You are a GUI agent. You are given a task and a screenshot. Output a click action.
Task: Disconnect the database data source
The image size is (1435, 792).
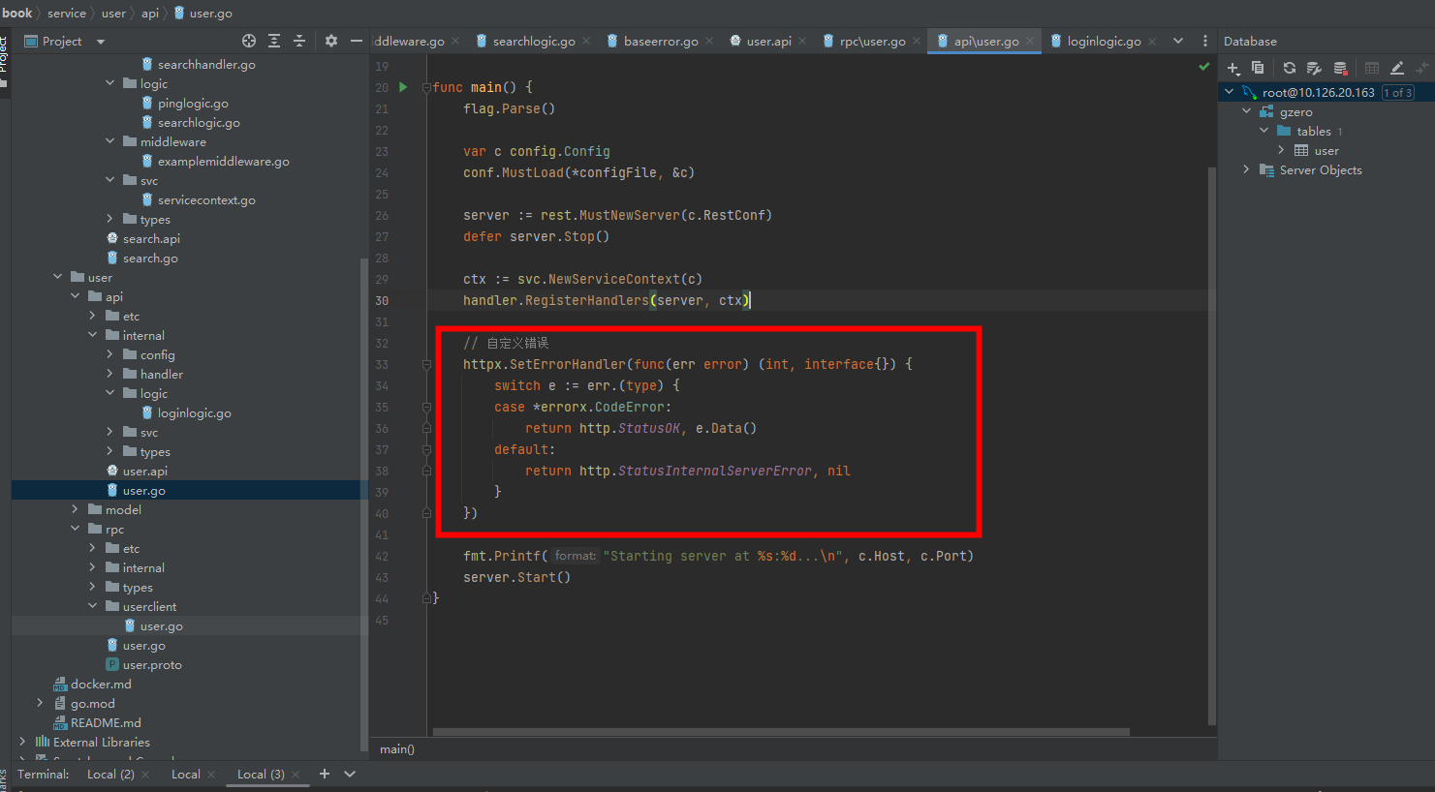[1340, 68]
